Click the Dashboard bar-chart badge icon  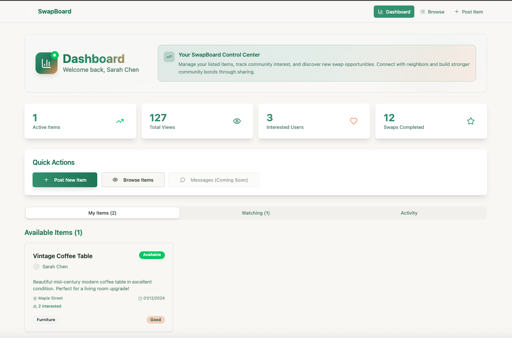pos(46,63)
